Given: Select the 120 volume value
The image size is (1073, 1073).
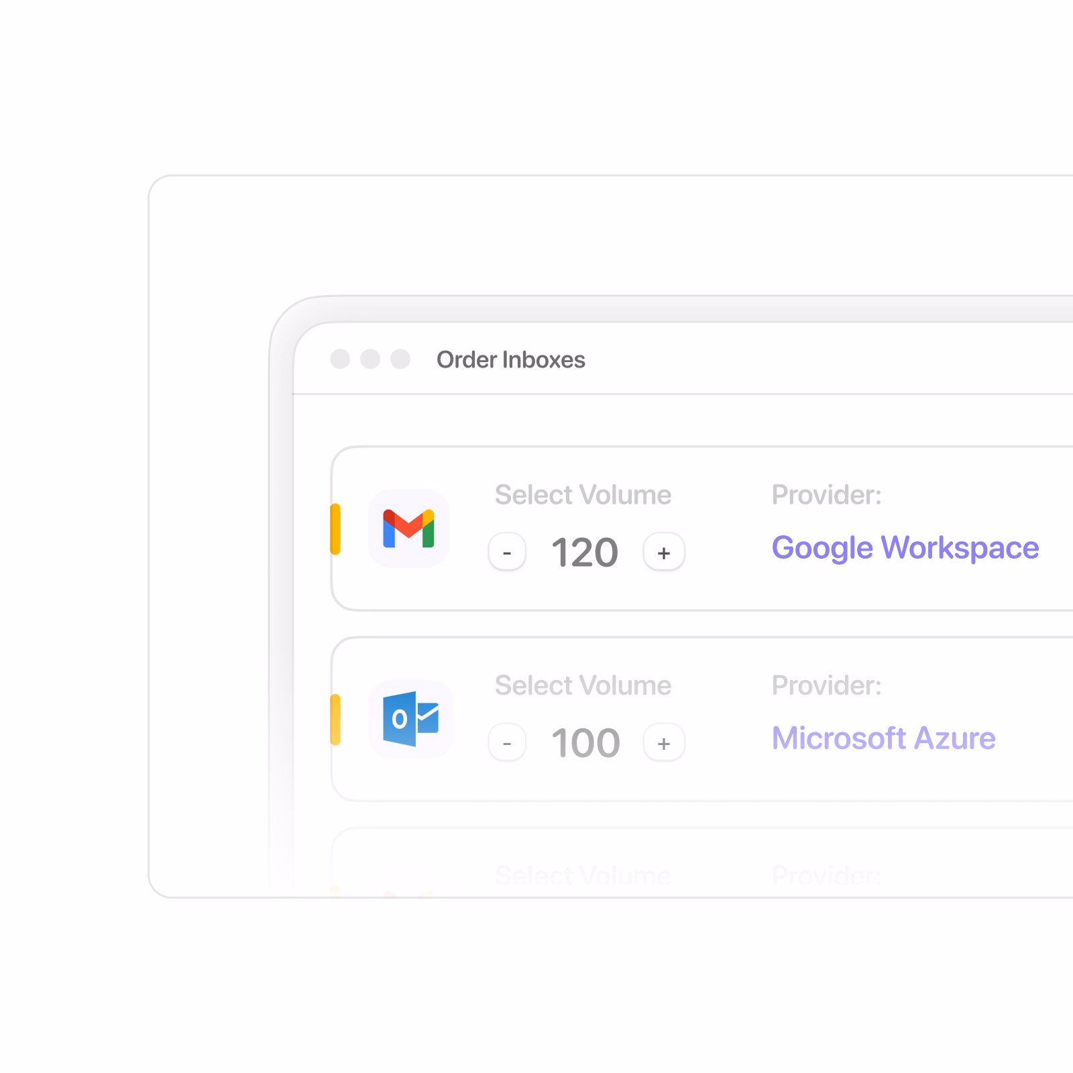Looking at the screenshot, I should 585,553.
